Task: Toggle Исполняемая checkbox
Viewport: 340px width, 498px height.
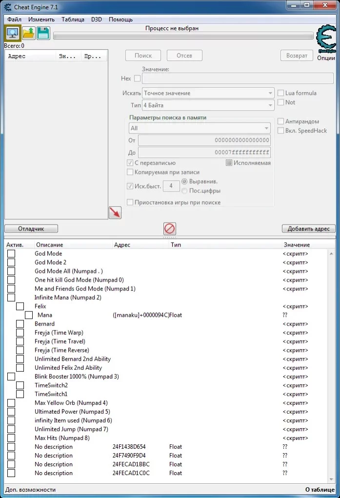Action: coord(229,163)
